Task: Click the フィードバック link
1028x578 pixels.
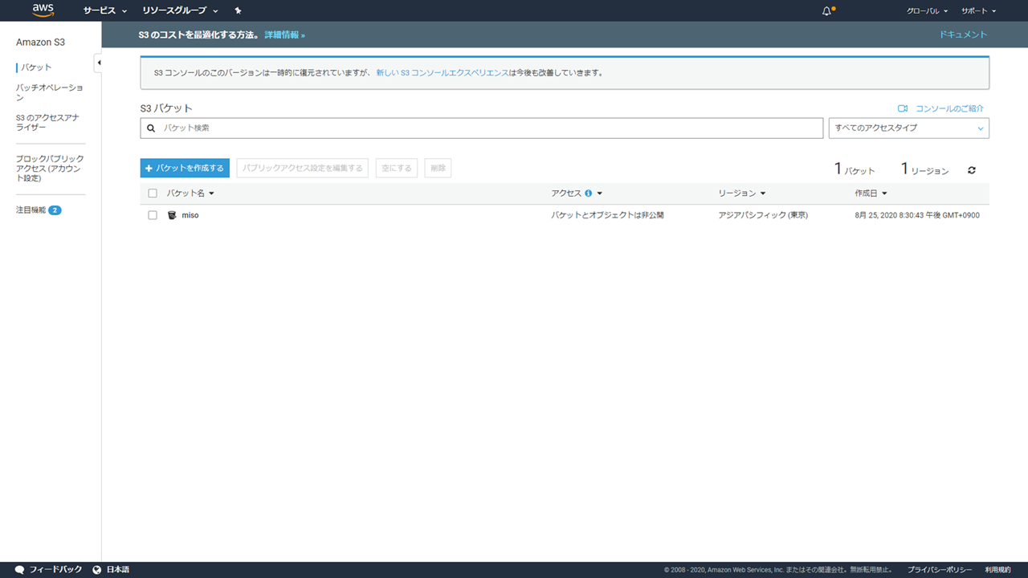Action: tap(55, 570)
